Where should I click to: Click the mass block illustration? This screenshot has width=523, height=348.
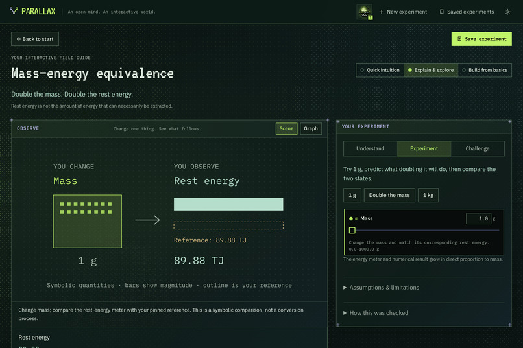click(88, 222)
